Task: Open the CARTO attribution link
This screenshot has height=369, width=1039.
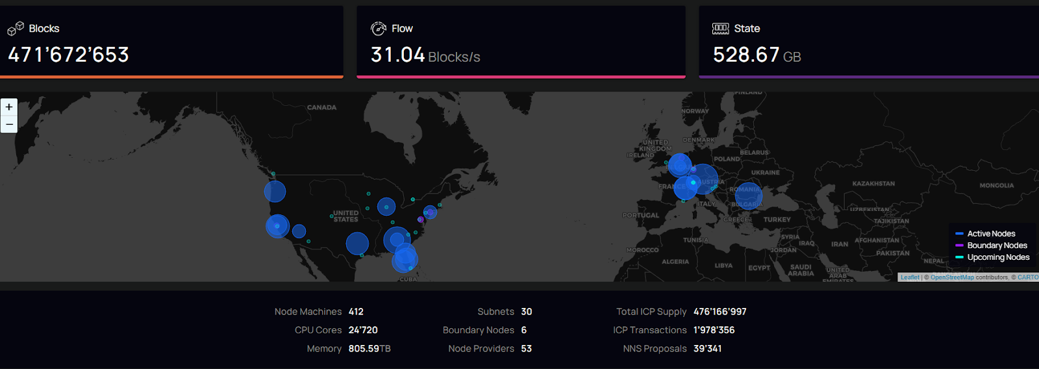Action: pos(1028,277)
